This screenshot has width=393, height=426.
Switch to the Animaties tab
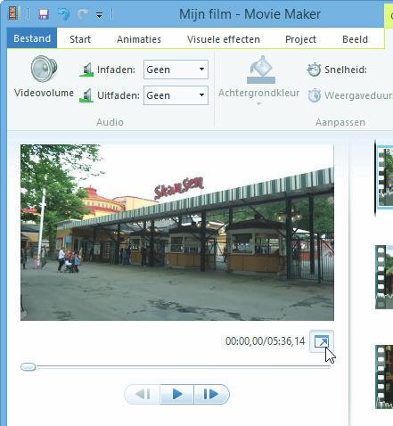(x=139, y=39)
